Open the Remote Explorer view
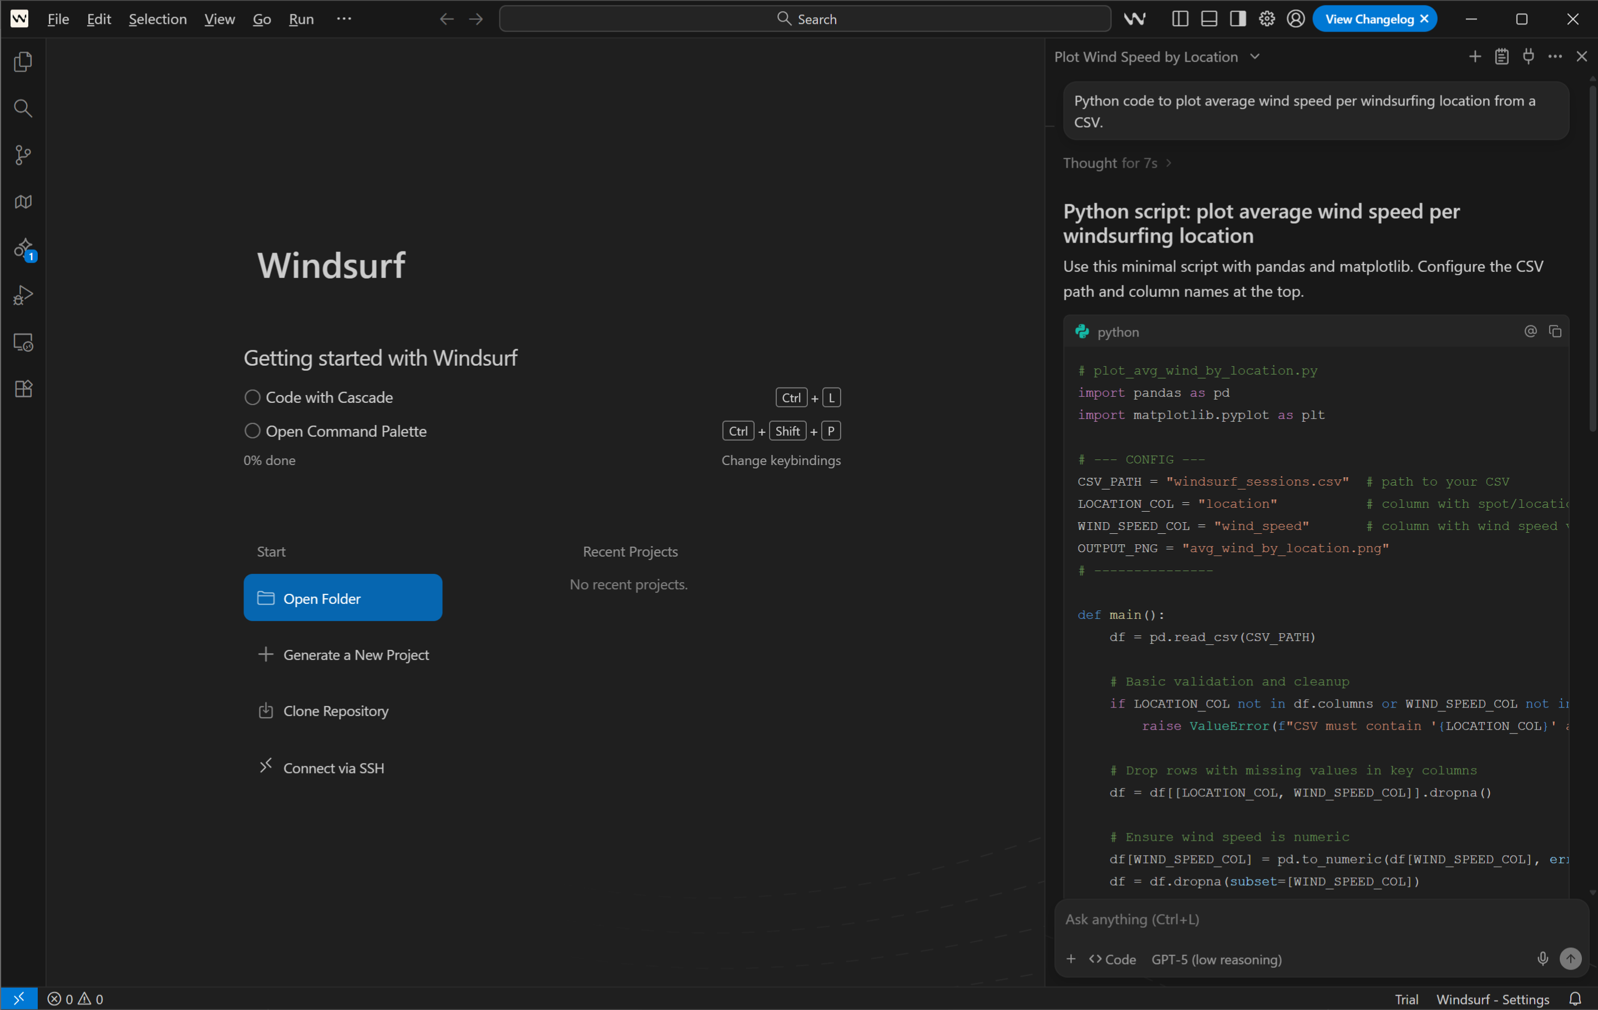 [x=23, y=342]
